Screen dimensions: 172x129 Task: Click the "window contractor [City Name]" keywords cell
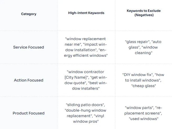[x=86, y=80]
